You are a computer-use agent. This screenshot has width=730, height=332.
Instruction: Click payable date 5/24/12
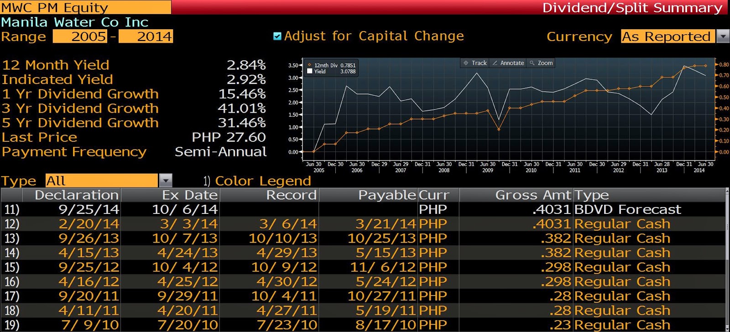[386, 282]
